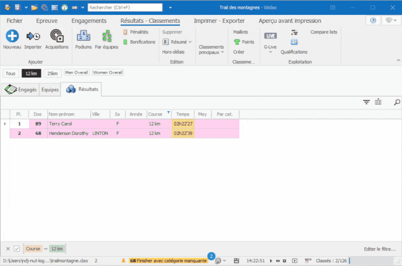Toggle the Tous race filter
Screen dimensions: 402x266
[x=10, y=73]
